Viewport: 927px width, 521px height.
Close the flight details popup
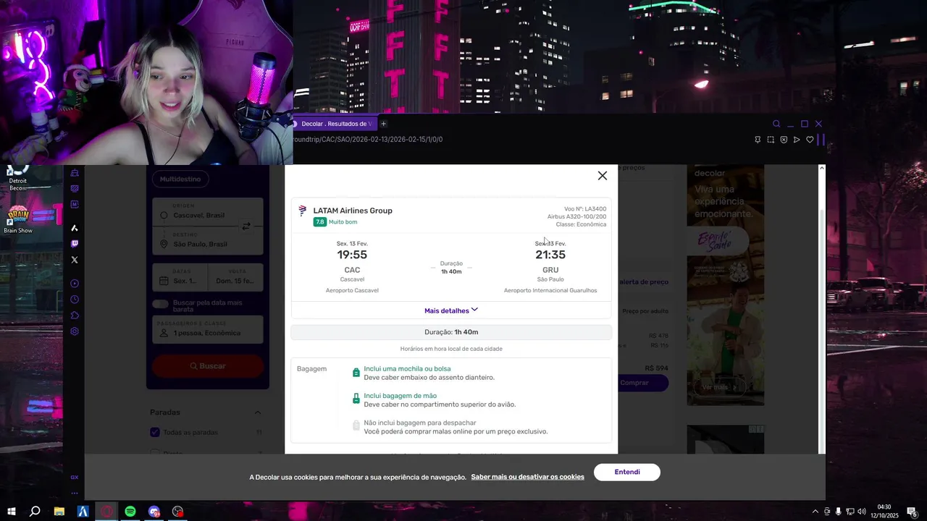coord(602,176)
